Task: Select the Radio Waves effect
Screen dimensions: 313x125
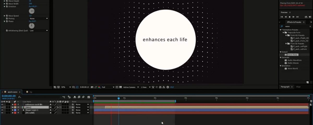Action: pyautogui.click(x=293, y=63)
